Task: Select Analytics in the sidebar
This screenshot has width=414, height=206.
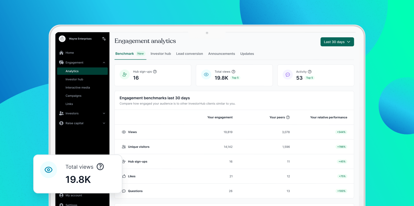Action: click(82, 71)
